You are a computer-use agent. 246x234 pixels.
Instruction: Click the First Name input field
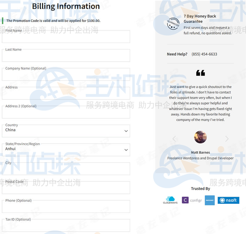pos(66,37)
